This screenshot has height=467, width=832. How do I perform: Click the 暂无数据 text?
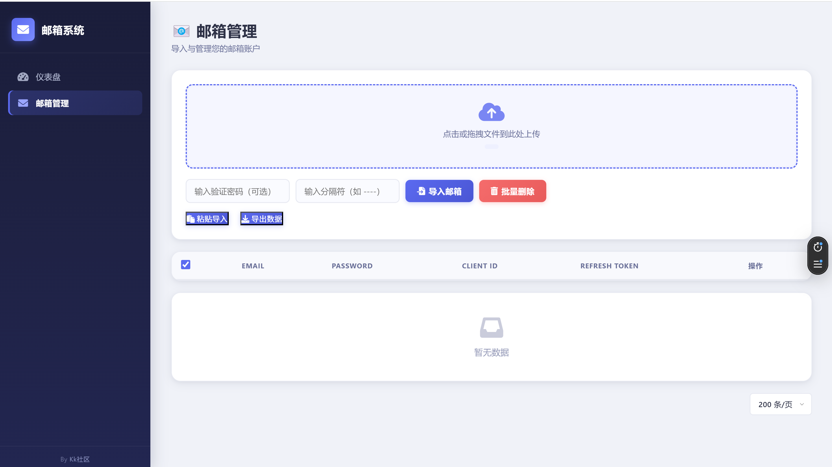(x=491, y=352)
